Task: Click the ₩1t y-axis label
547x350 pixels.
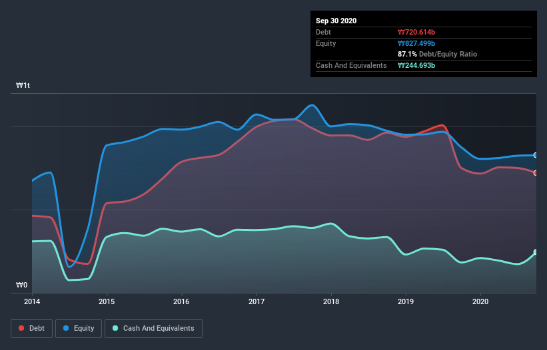Action: click(x=23, y=85)
